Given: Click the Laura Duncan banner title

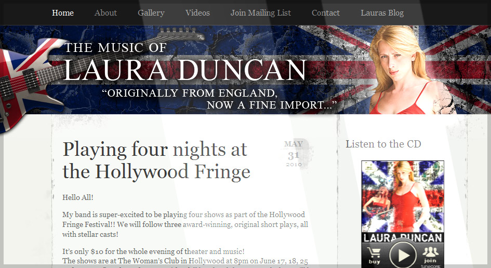Looking at the screenshot, I should click(185, 70).
